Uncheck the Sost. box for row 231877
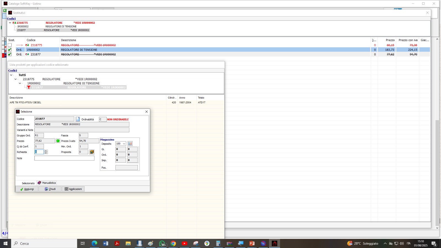The height and width of the screenshot is (248, 441). [x=10, y=54]
